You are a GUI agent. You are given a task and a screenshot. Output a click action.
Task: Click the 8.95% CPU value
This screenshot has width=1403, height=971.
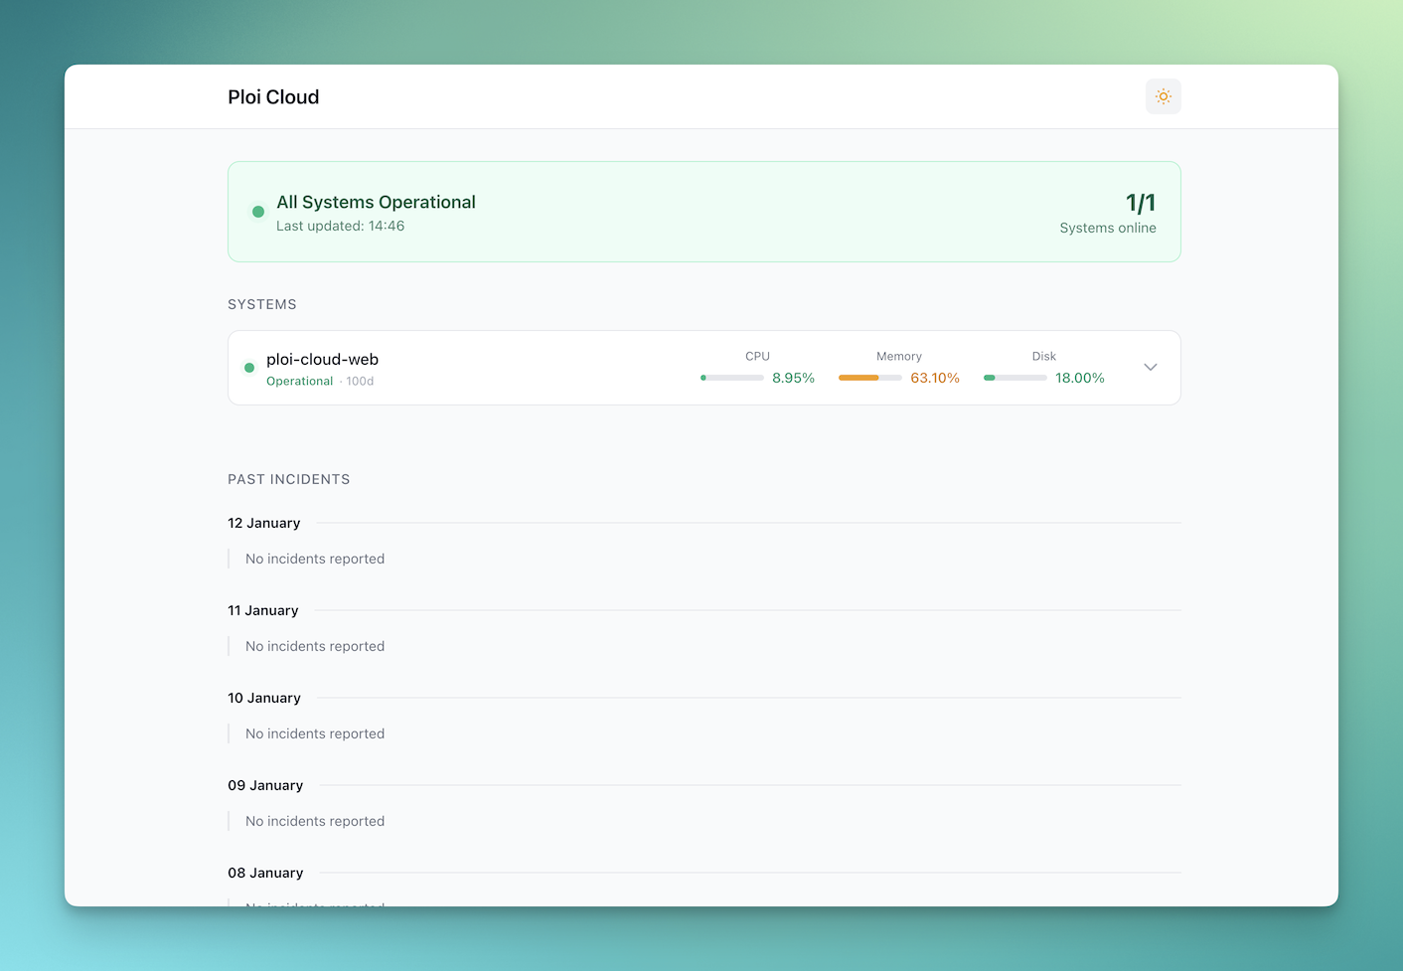click(x=793, y=379)
